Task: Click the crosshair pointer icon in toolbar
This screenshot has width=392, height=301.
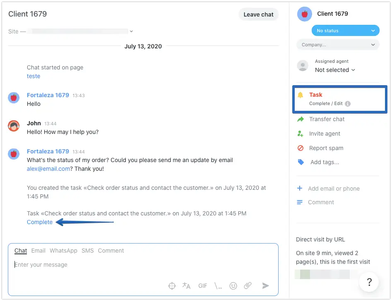Action: (172, 286)
